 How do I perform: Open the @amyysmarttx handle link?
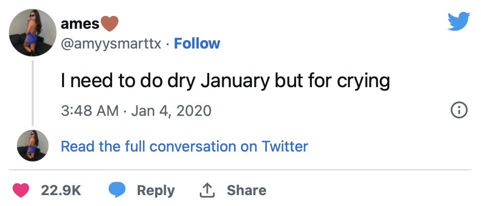coord(111,45)
